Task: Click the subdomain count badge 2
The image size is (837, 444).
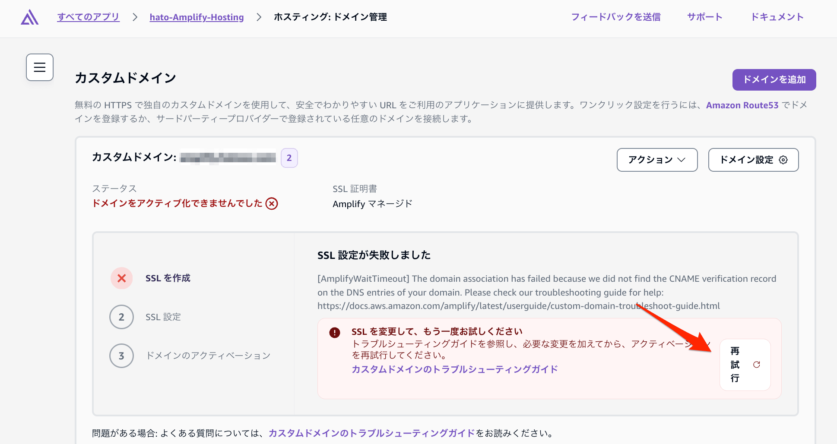Action: [x=289, y=158]
